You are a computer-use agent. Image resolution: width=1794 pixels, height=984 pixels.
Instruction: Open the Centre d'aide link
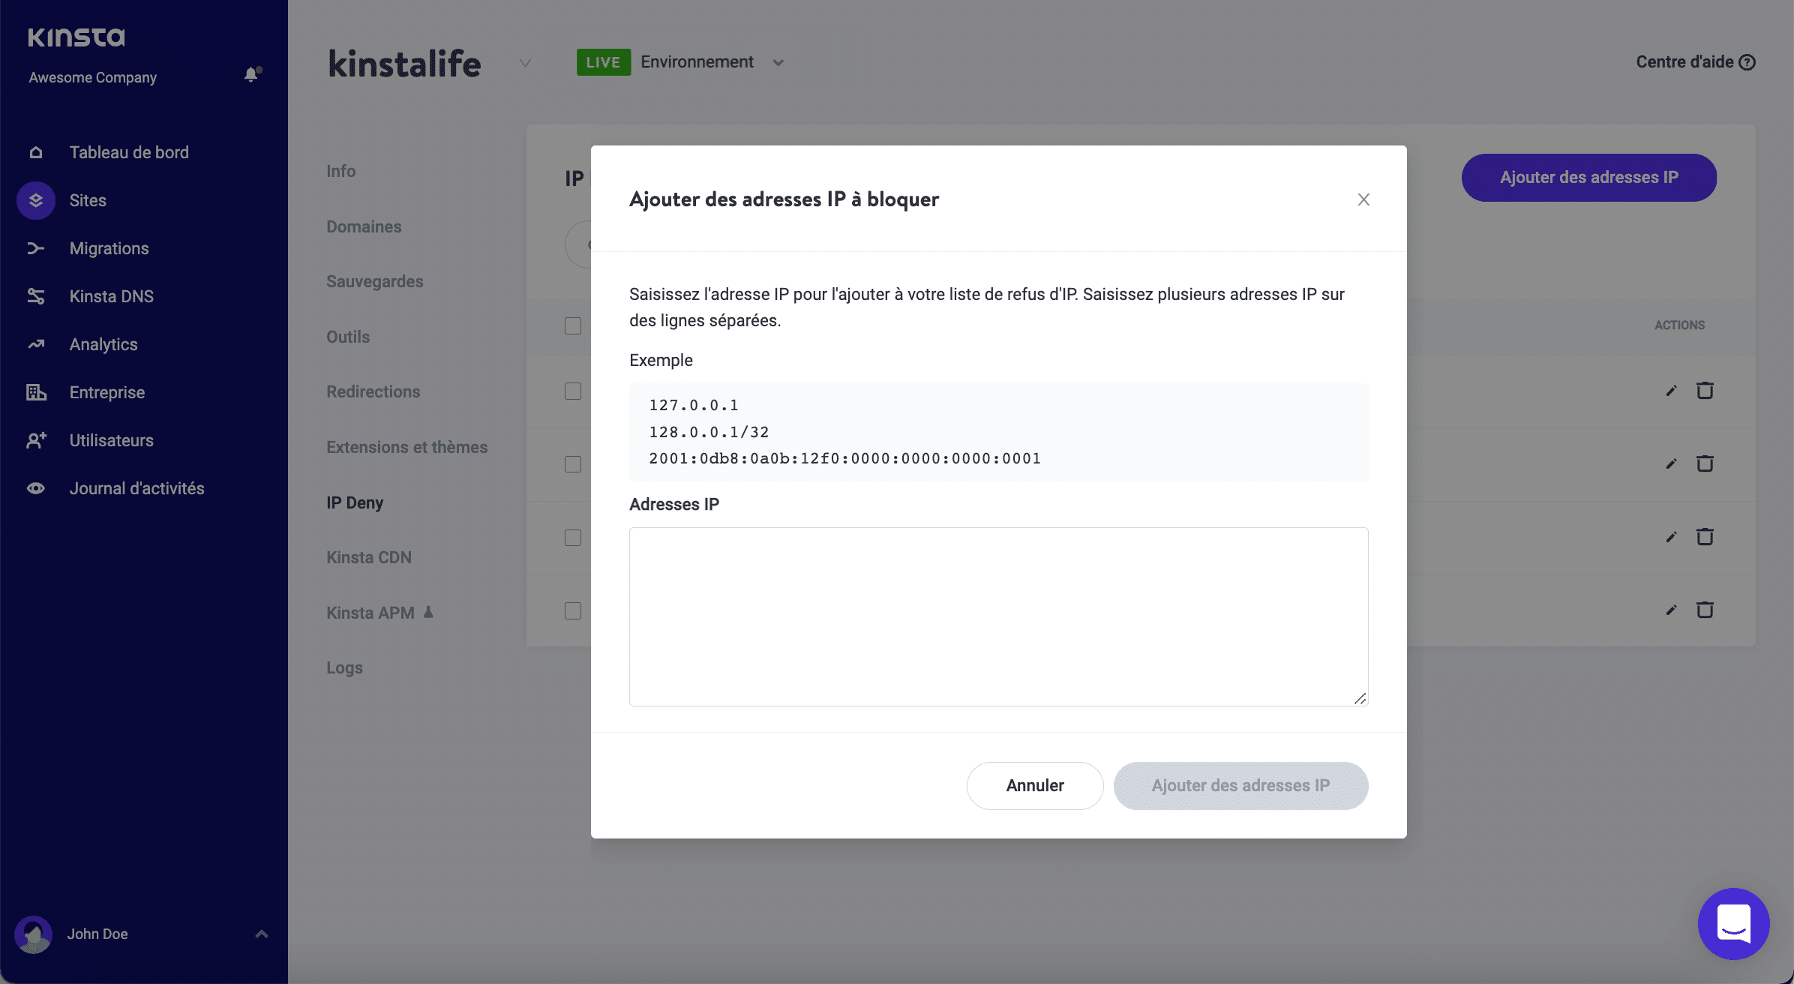click(x=1694, y=61)
